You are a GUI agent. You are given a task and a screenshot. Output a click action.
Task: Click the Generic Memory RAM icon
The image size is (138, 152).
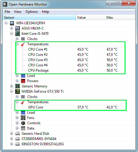pyautogui.click(x=18, y=86)
